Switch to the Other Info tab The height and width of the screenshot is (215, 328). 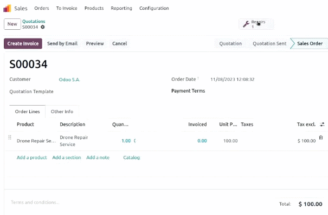pyautogui.click(x=62, y=112)
